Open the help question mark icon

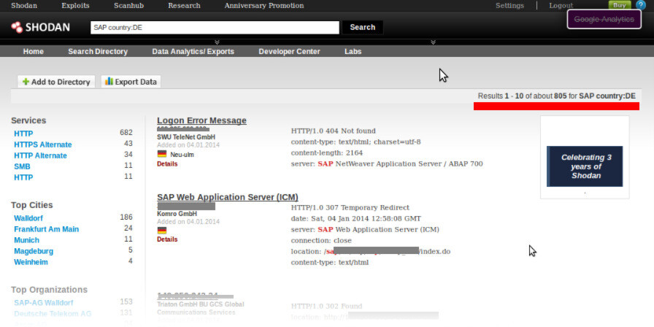(x=641, y=5)
